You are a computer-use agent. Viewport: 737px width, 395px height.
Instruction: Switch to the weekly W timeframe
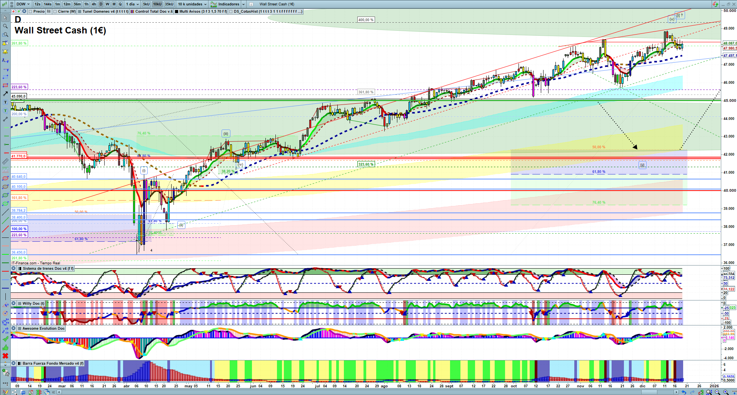coord(107,4)
